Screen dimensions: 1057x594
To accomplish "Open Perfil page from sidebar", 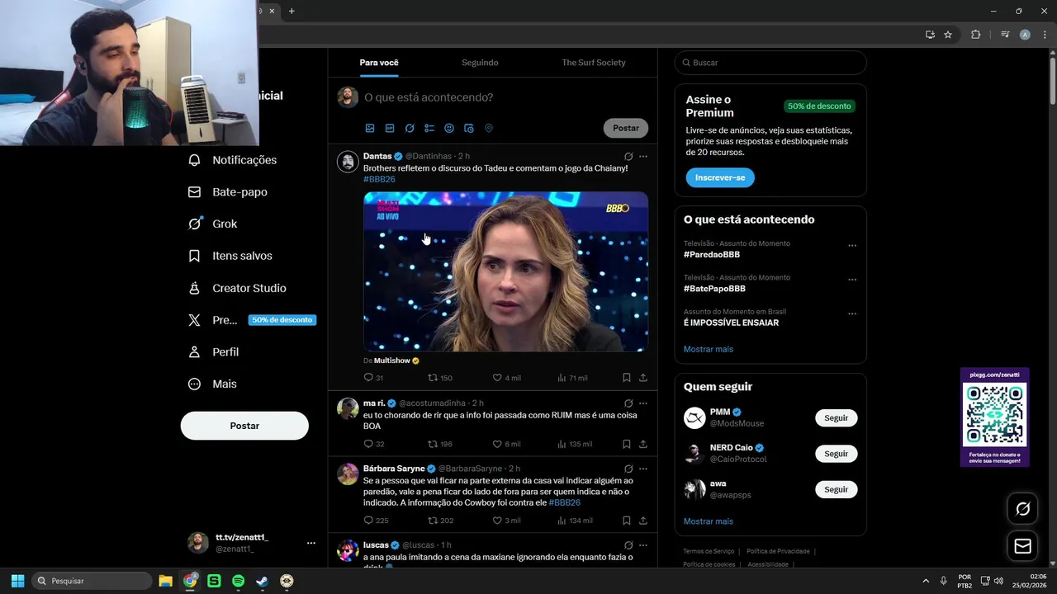I will [x=214, y=351].
